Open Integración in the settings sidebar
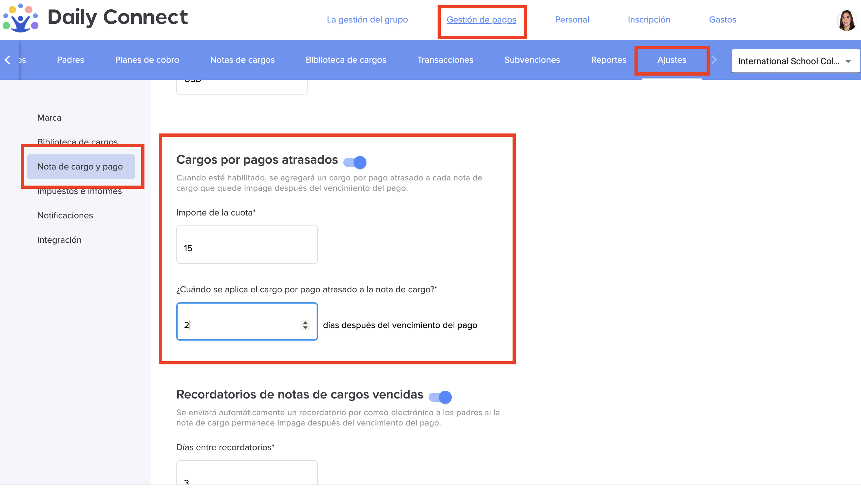 (60, 240)
